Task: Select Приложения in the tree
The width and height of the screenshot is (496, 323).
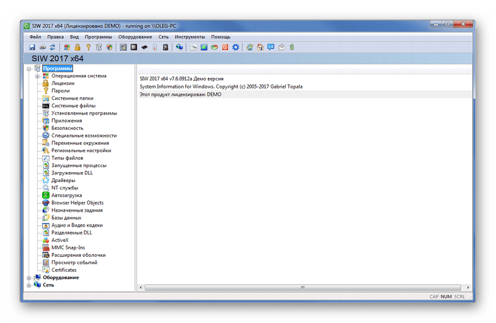Action: (x=67, y=121)
